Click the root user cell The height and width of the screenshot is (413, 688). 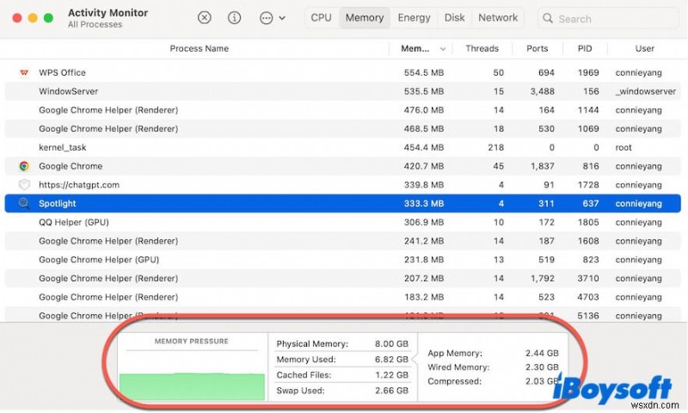(x=623, y=147)
